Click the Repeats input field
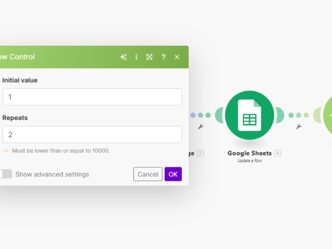Image resolution: width=332 pixels, height=249 pixels. pyautogui.click(x=92, y=134)
